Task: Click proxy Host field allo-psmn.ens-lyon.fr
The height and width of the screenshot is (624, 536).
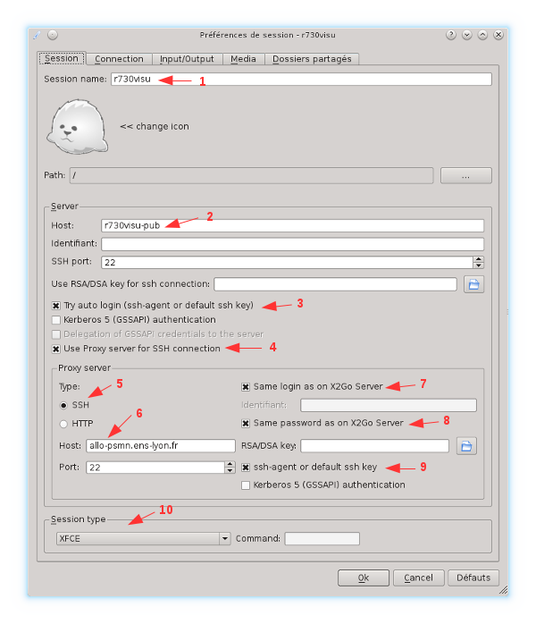Action: (161, 446)
